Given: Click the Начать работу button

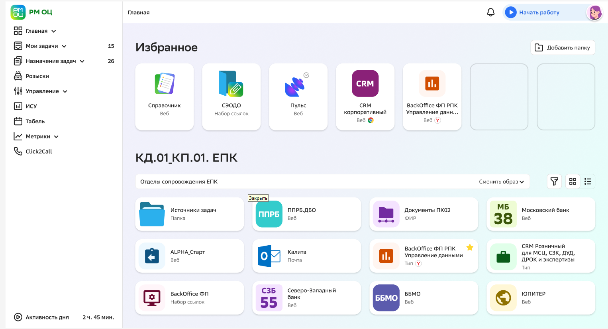Looking at the screenshot, I should [539, 12].
